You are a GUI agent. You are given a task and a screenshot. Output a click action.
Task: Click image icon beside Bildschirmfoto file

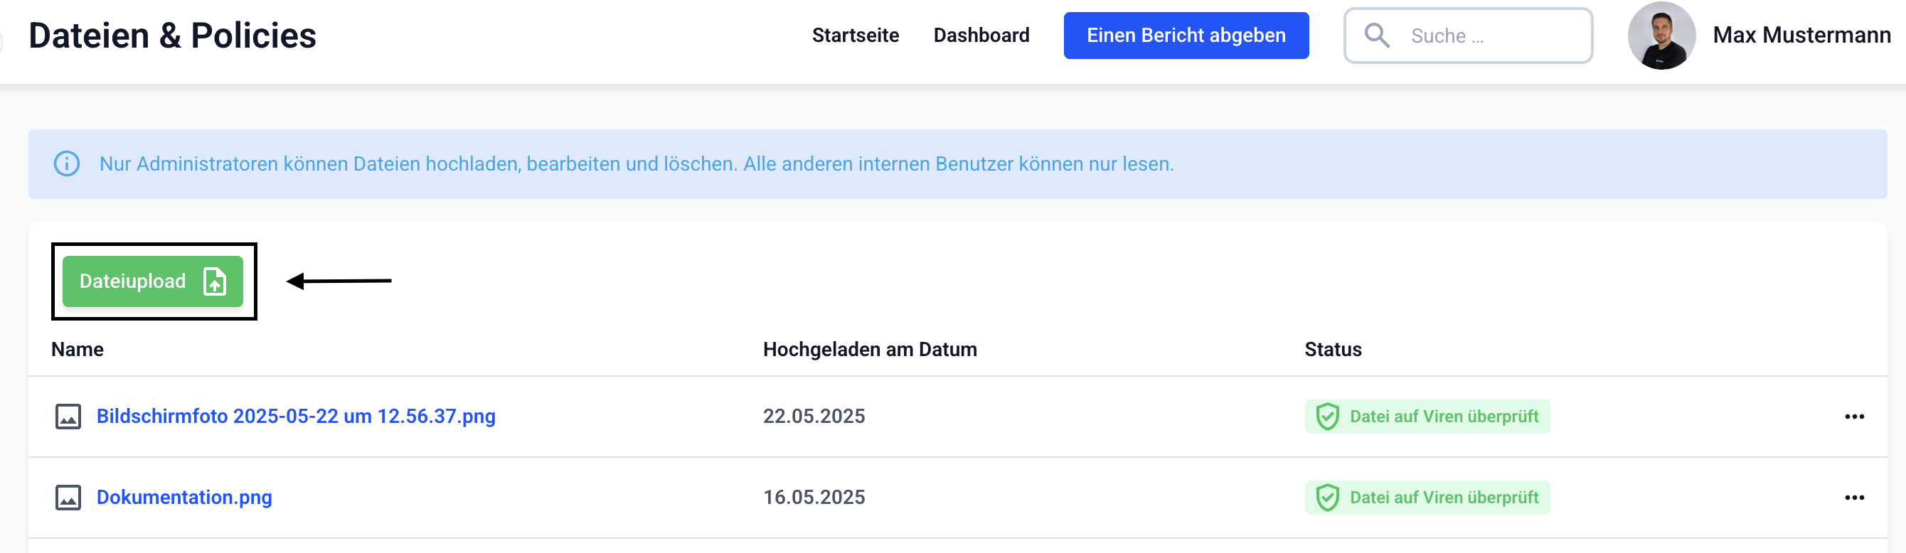68,417
